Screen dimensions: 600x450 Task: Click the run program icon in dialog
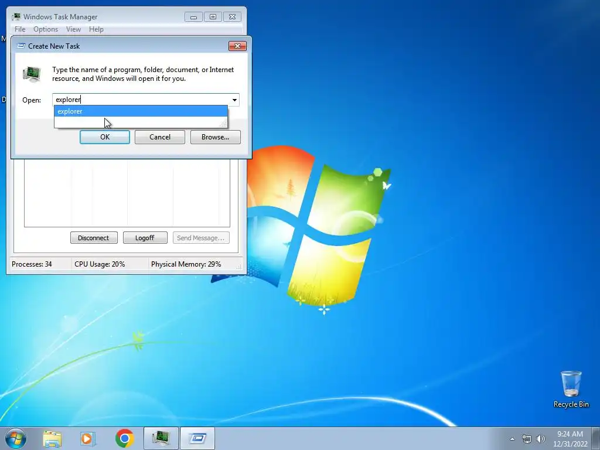(32, 74)
